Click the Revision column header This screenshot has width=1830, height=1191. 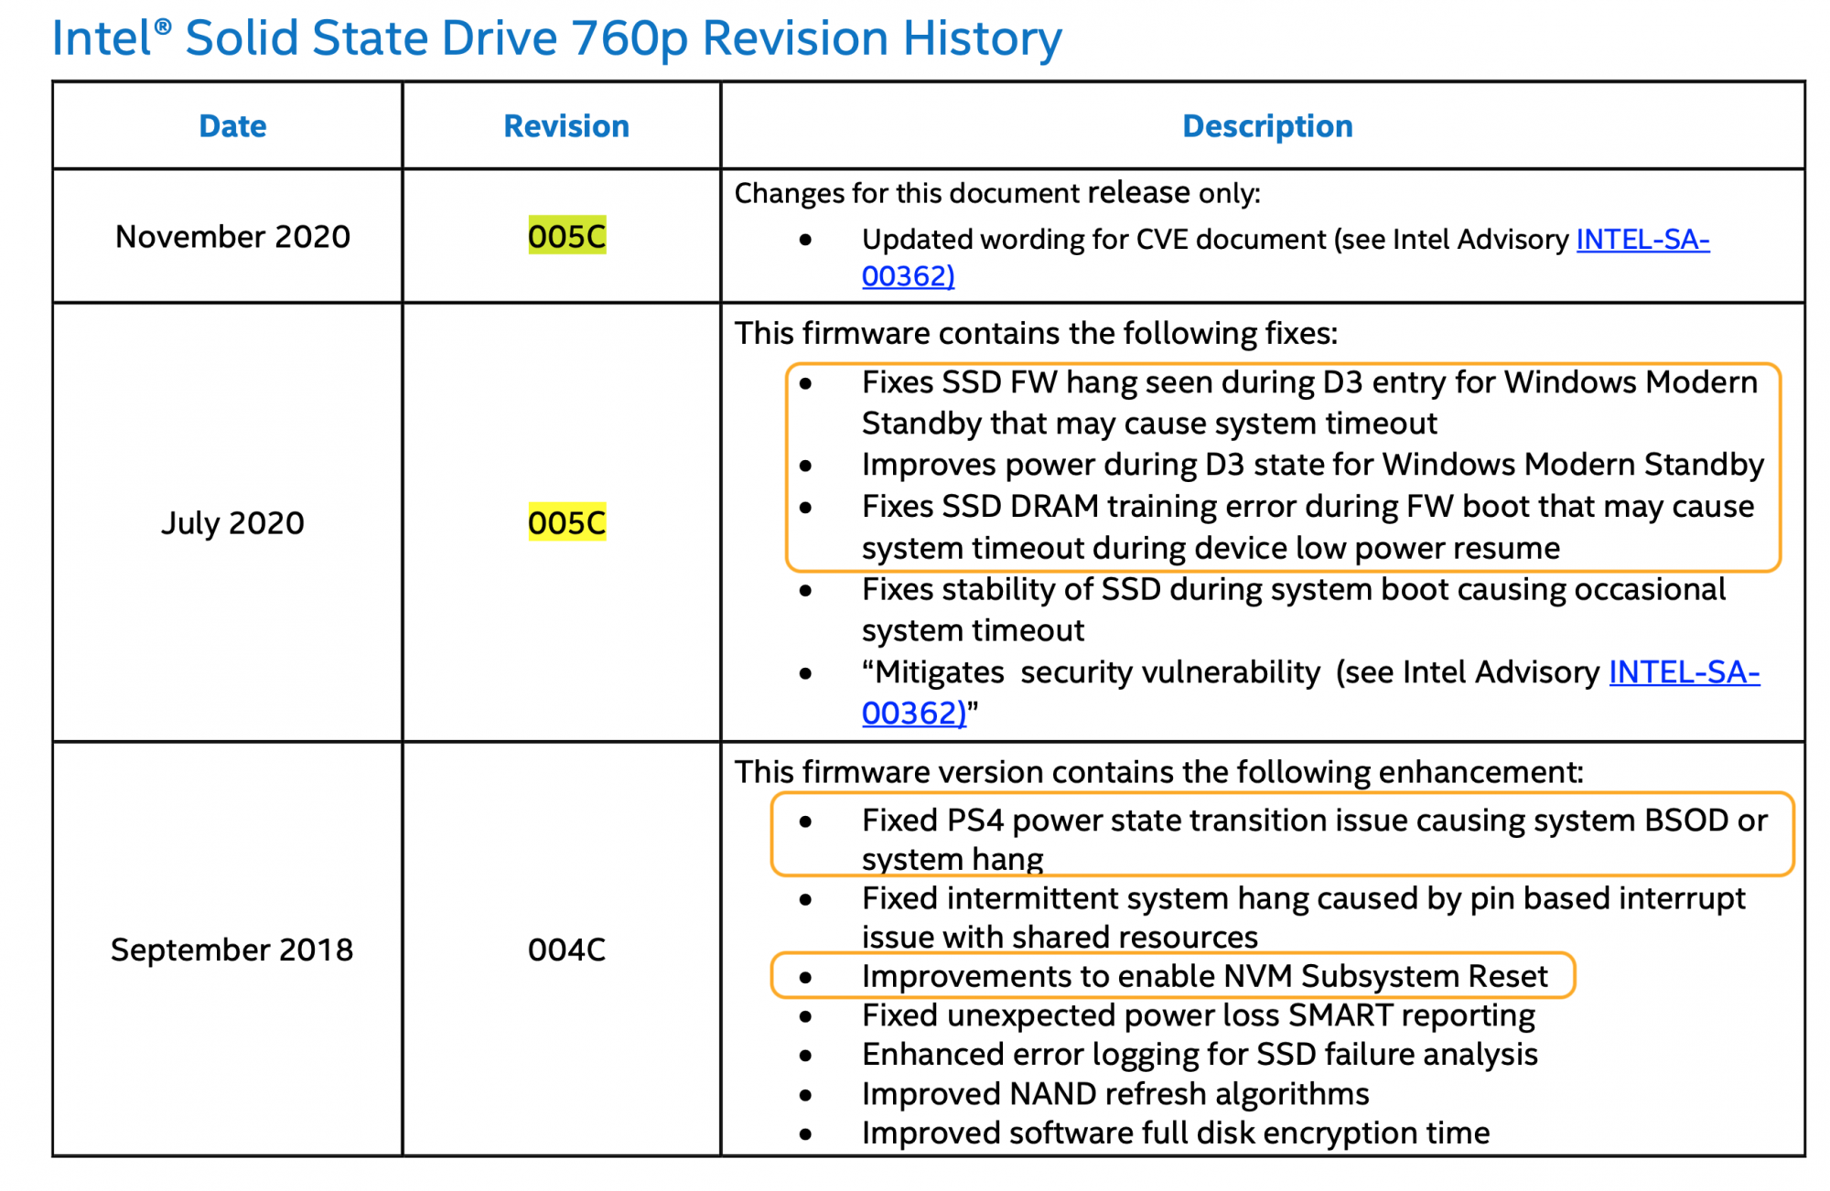point(566,126)
